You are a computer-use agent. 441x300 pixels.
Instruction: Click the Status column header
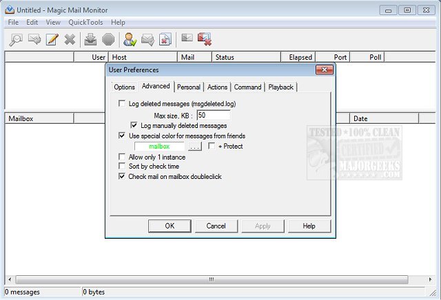(247, 57)
